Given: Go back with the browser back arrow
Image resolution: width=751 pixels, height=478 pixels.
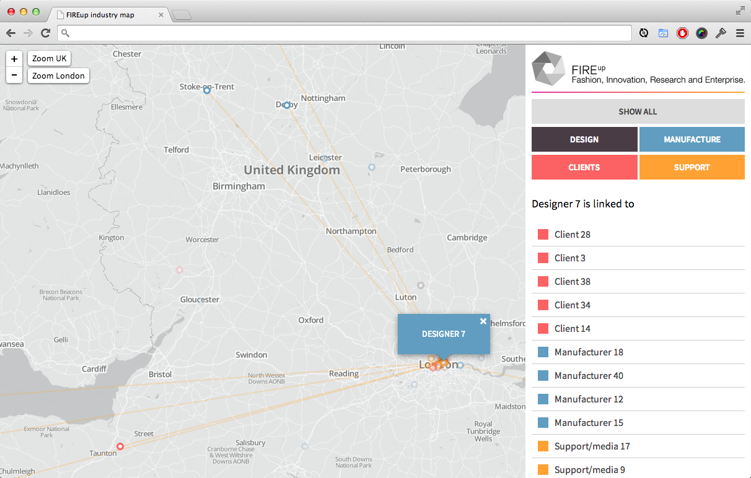Looking at the screenshot, I should [11, 33].
